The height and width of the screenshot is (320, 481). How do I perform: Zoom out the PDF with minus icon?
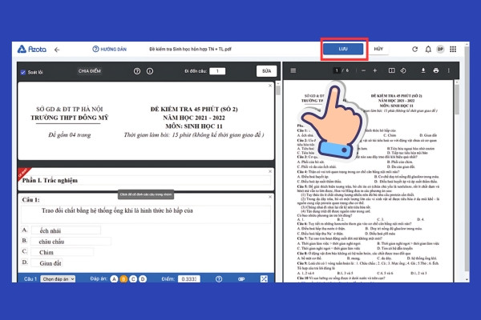(363, 70)
